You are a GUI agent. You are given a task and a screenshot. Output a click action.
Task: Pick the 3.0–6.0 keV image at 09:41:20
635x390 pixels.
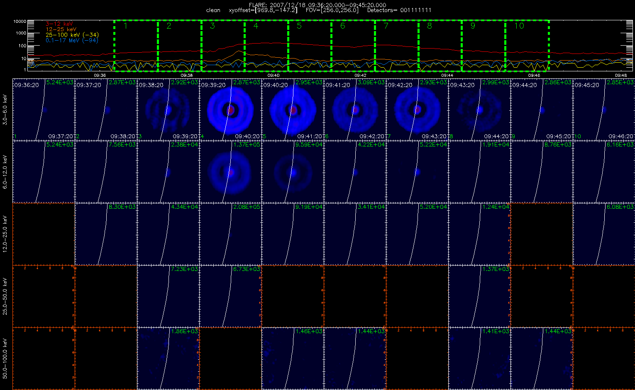355,109
